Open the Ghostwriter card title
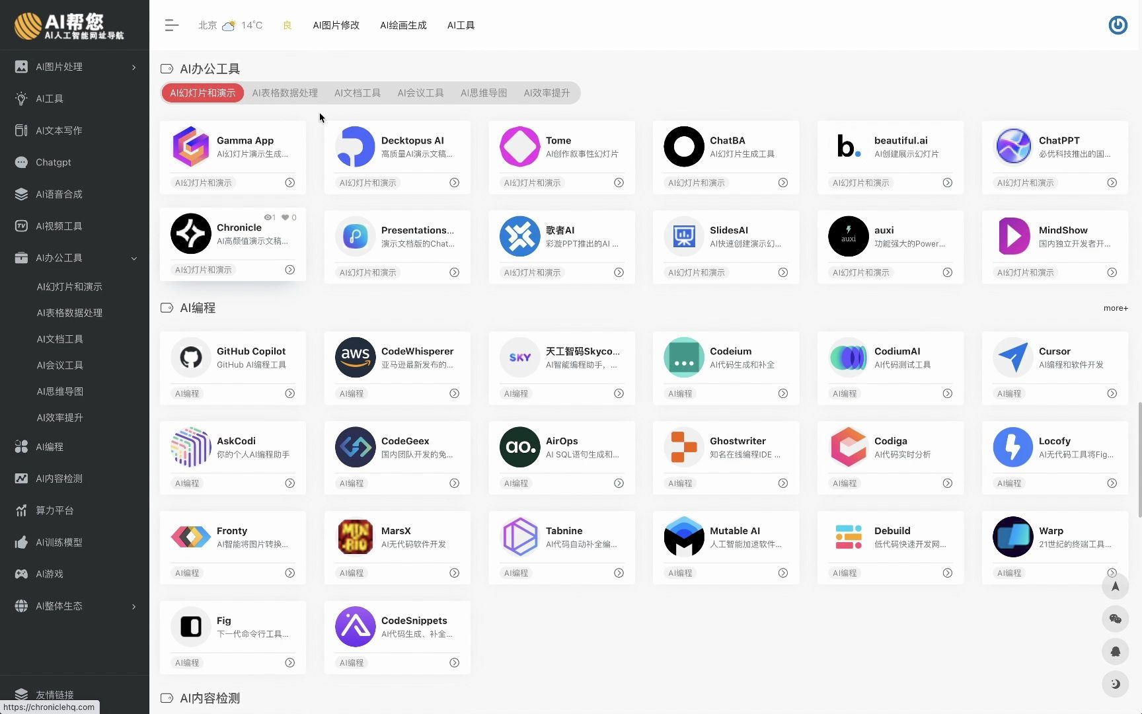Viewport: 1142px width, 714px height. coord(738,441)
